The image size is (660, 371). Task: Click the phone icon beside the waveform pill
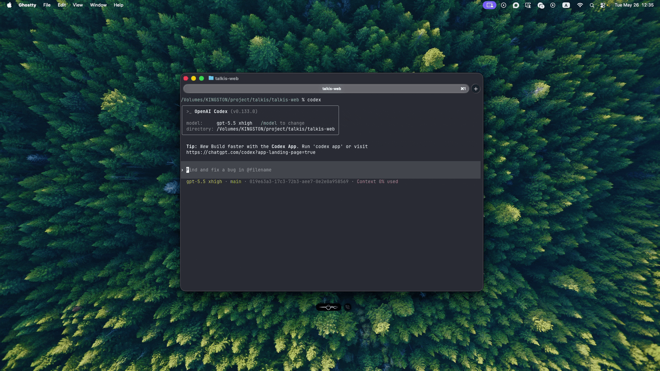pos(348,307)
